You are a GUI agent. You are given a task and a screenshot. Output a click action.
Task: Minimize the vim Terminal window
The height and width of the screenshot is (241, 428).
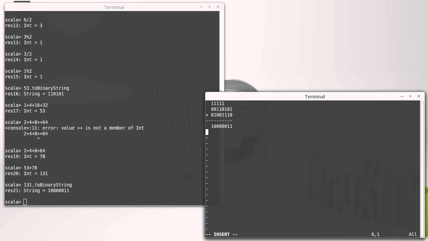click(402, 96)
